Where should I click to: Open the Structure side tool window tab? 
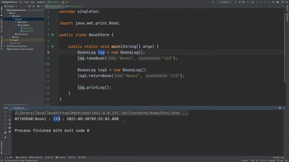click(x=1, y=26)
